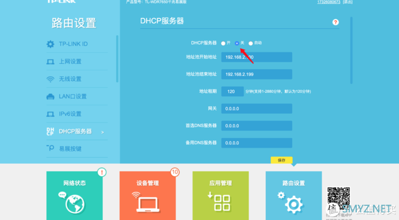Click the 备用DNS服务器 input field

(256, 143)
